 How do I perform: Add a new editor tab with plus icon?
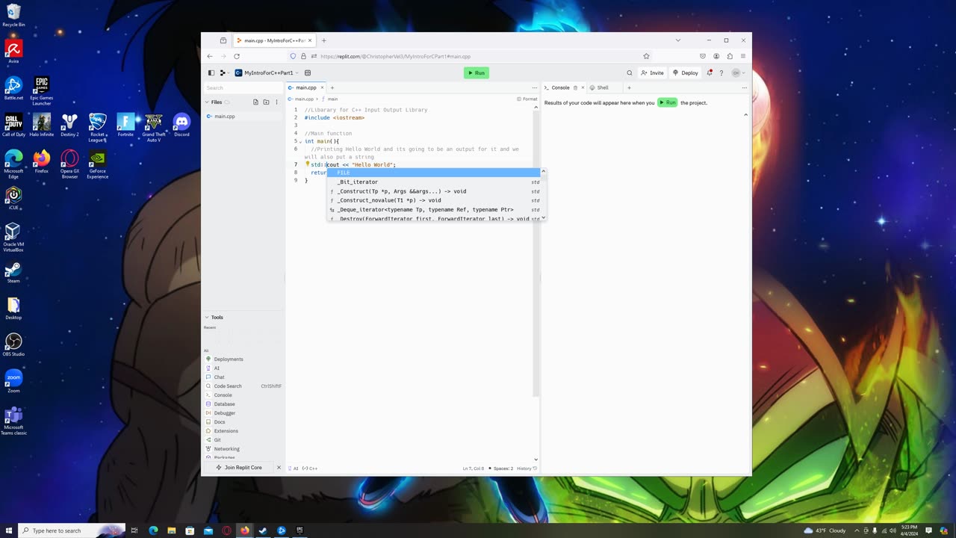[332, 87]
